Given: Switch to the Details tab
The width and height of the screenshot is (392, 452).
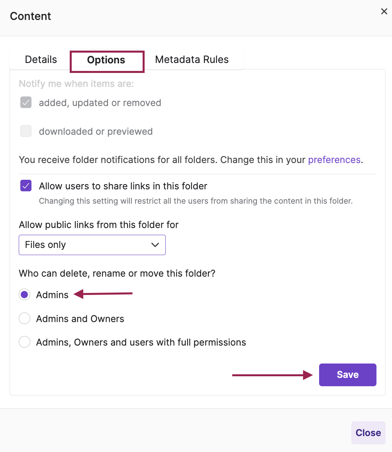Looking at the screenshot, I should (x=41, y=60).
